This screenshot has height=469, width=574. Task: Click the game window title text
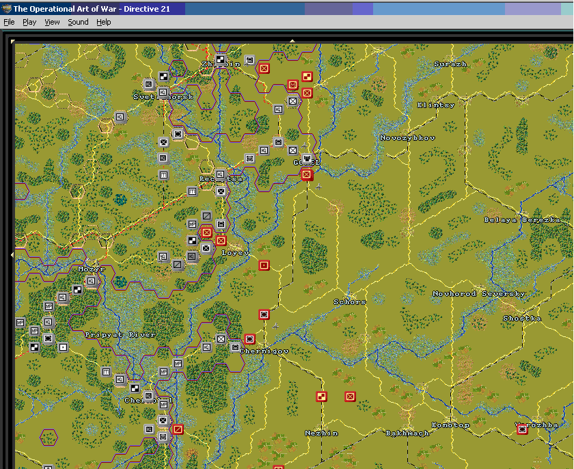[92, 9]
